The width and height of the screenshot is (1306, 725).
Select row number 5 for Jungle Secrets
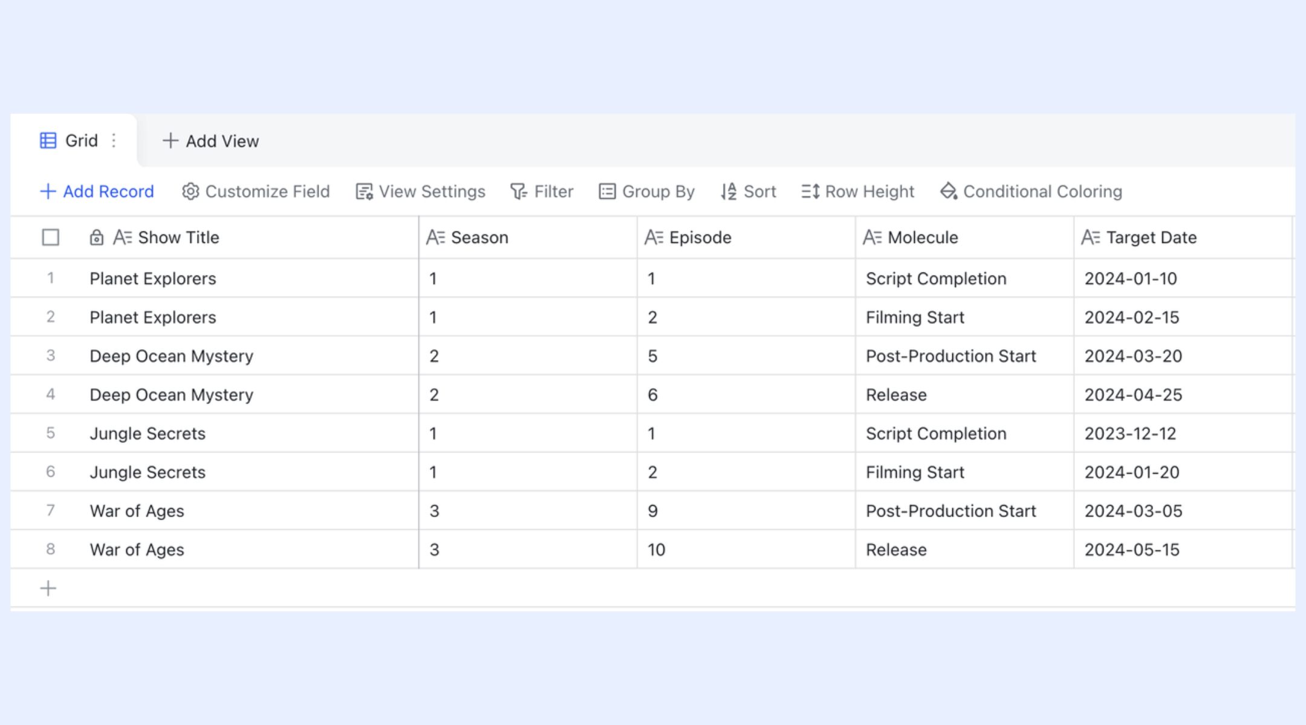click(x=51, y=433)
